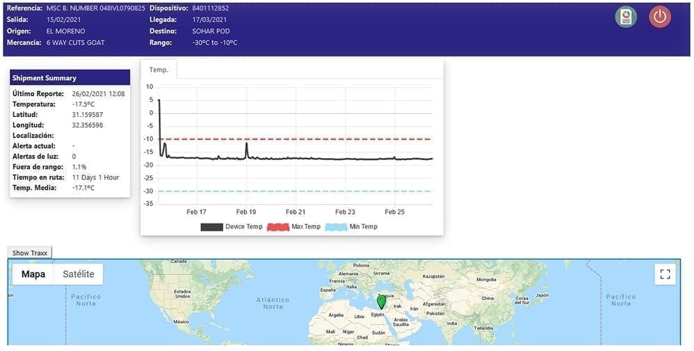This screenshot has height=351, width=694.
Task: Click the red Max Temp legend swatch
Action: tap(277, 227)
